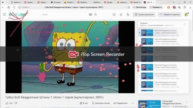
Task: Open the browser main menu lines icon
Action: pos(174,2)
